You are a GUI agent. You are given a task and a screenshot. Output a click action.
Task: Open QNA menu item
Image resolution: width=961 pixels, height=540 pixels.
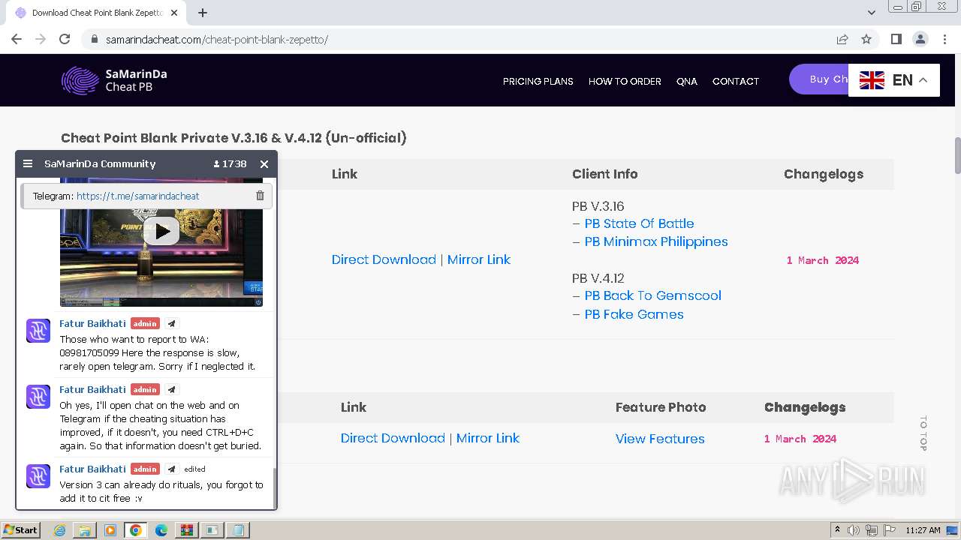click(x=686, y=81)
